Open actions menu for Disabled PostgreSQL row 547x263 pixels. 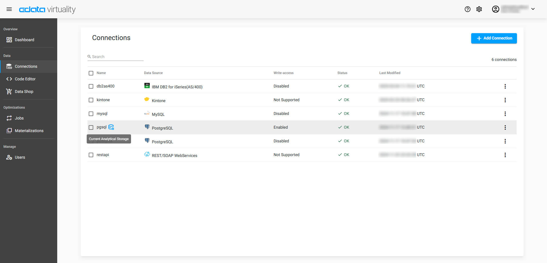(x=505, y=141)
